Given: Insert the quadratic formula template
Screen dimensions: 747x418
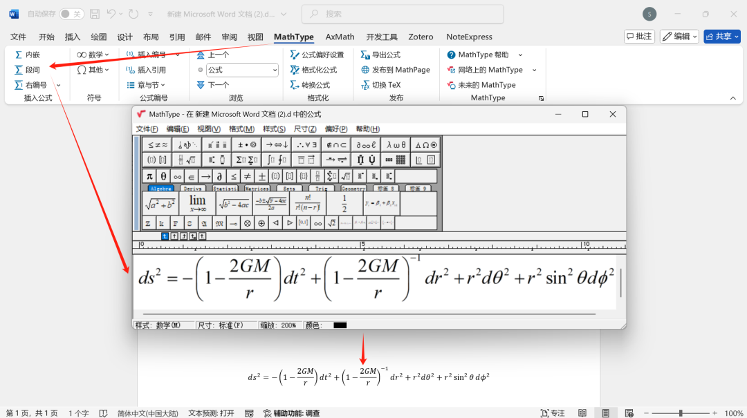Looking at the screenshot, I should (271, 203).
